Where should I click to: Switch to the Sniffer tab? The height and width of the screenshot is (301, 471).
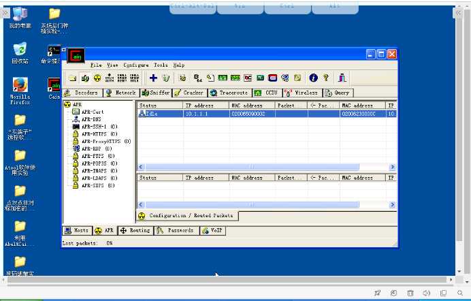point(156,93)
